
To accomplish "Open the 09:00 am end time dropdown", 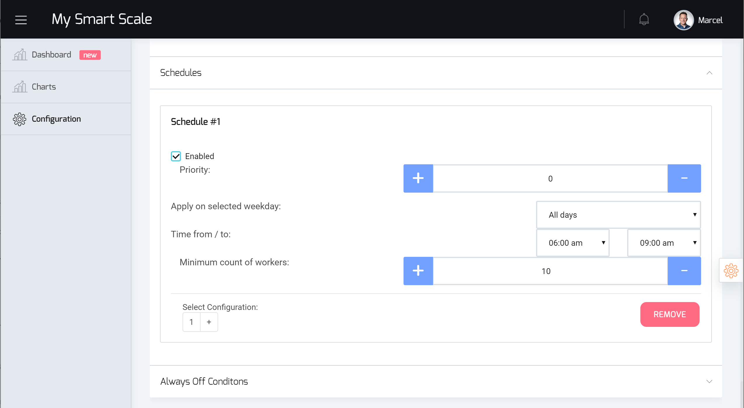I will tap(664, 243).
